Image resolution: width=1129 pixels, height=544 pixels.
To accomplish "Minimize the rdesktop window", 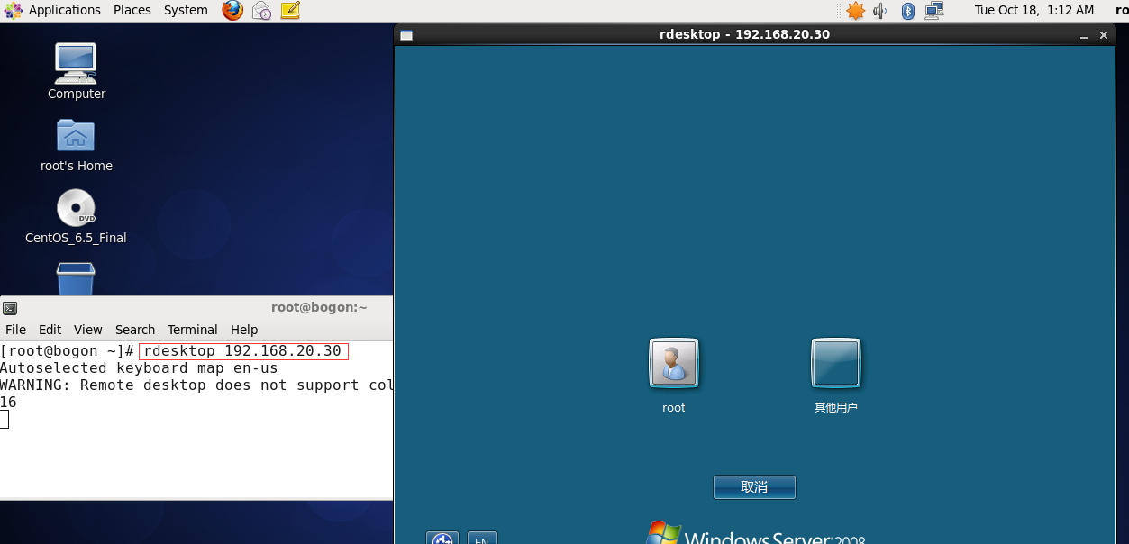I will [1084, 36].
